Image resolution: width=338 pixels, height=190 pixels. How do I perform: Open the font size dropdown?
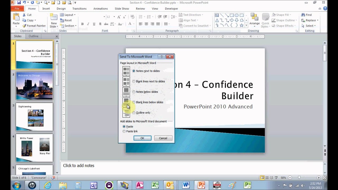pyautogui.click(x=114, y=17)
